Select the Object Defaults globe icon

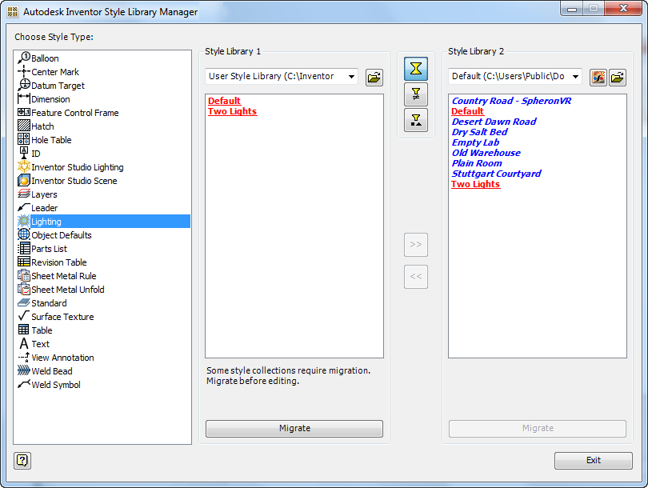tap(24, 234)
